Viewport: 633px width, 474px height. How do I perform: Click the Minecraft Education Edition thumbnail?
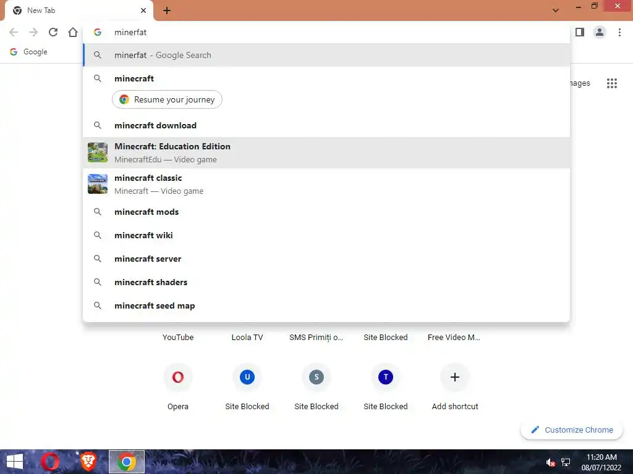[98, 152]
